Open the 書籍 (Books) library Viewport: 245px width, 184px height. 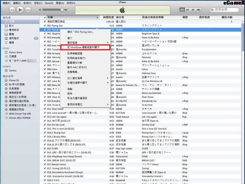pyautogui.click(x=11, y=34)
